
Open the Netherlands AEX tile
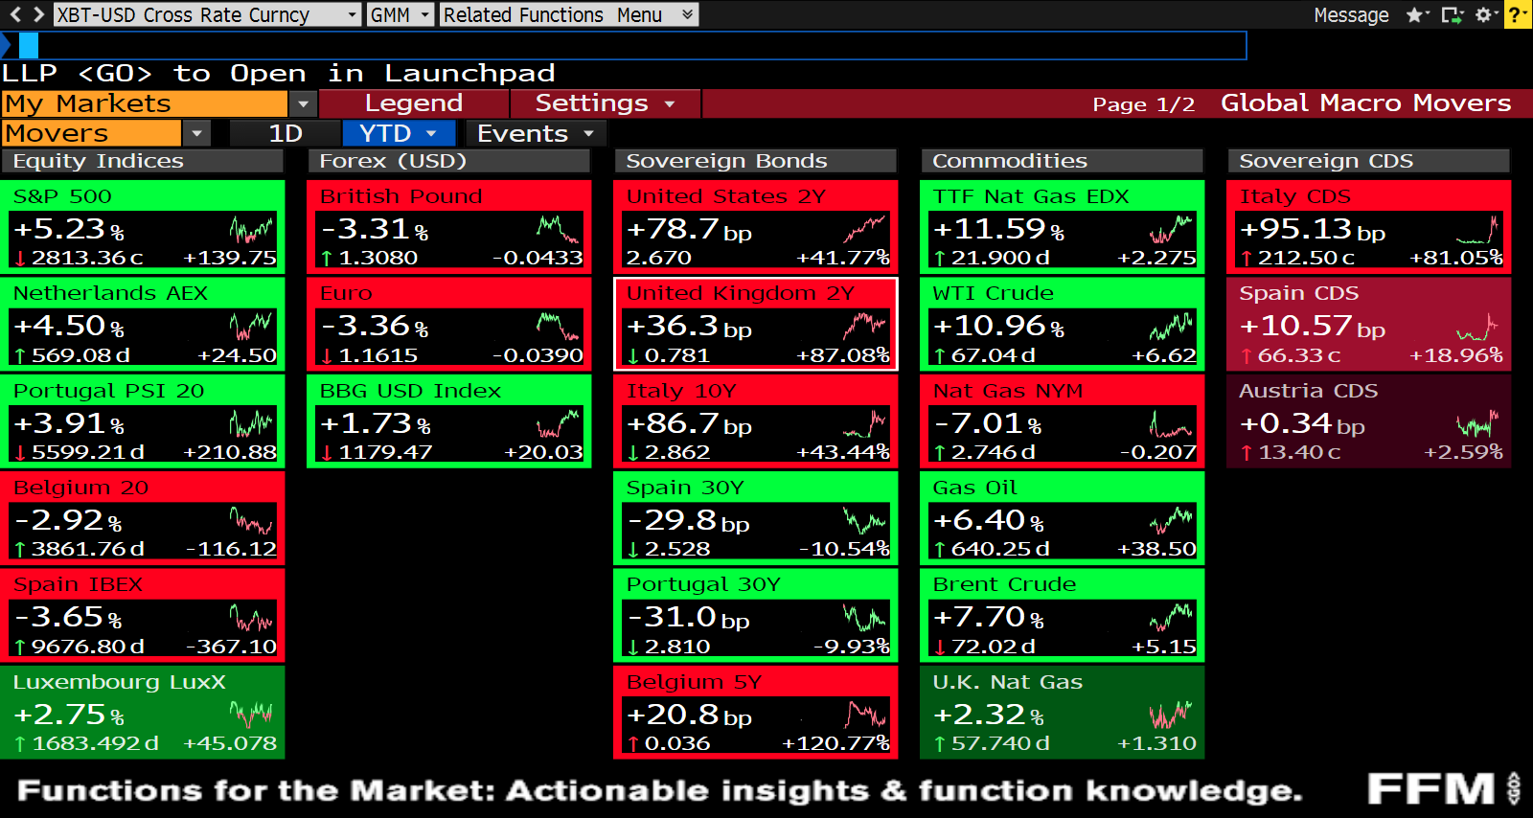click(143, 324)
